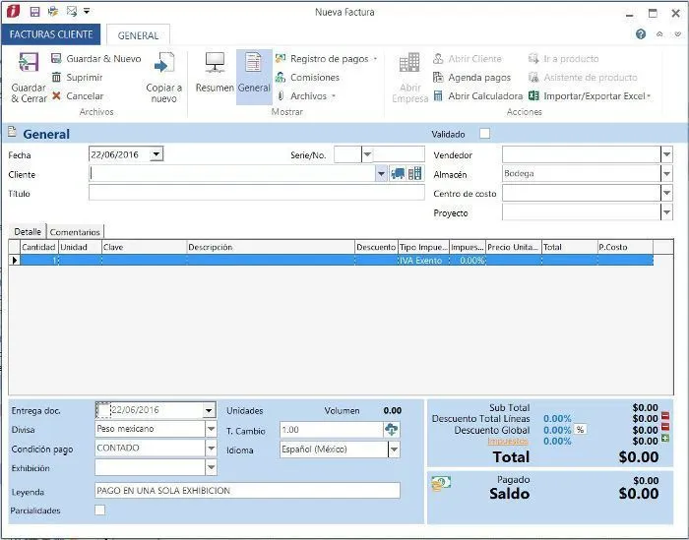Open the Resumen view icon

pos(215,64)
